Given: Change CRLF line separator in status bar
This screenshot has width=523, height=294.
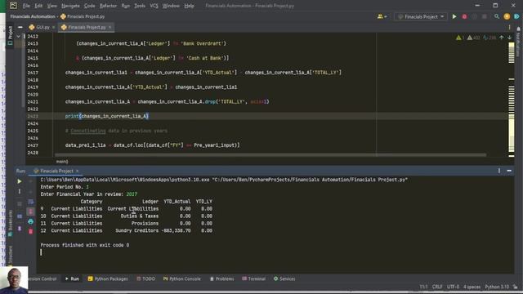Looking at the screenshot, I should [x=437, y=287].
